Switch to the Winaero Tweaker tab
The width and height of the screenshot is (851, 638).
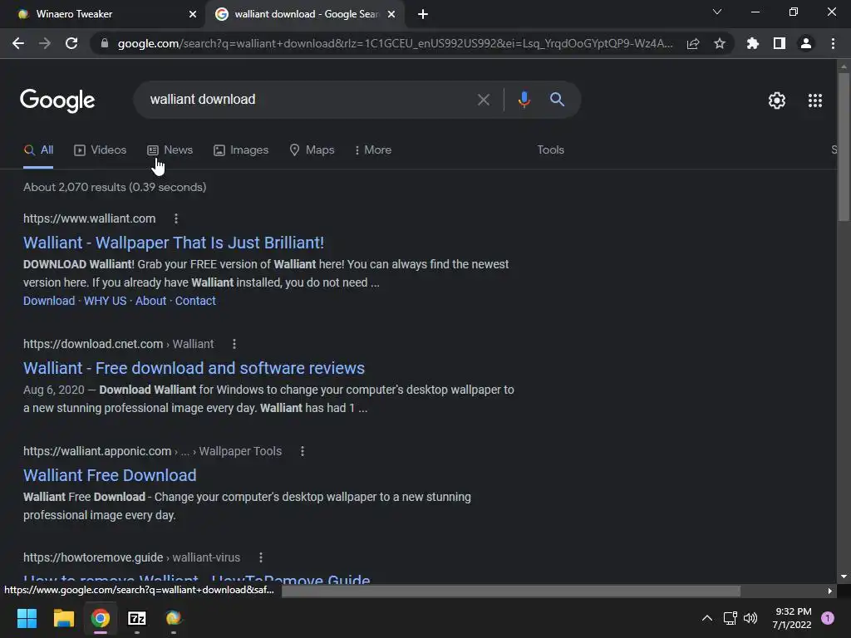click(x=103, y=14)
